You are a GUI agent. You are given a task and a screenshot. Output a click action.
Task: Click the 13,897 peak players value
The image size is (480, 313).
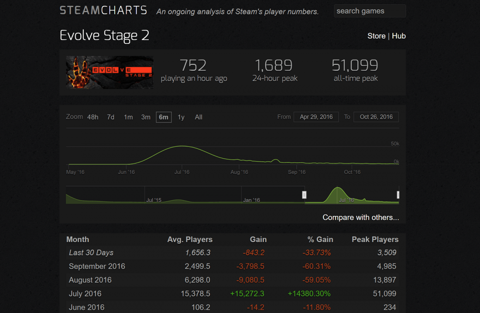click(384, 280)
